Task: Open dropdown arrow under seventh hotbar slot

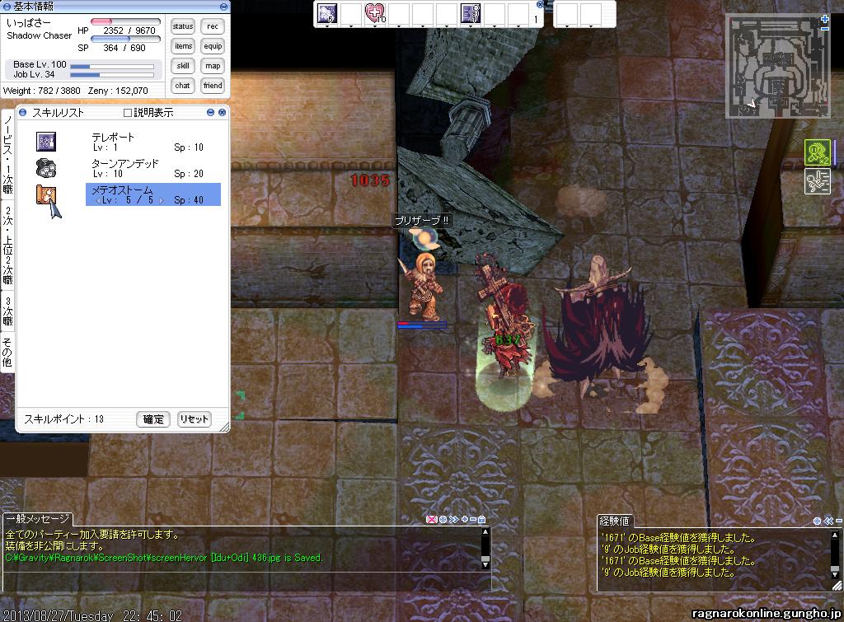Action: click(x=471, y=26)
